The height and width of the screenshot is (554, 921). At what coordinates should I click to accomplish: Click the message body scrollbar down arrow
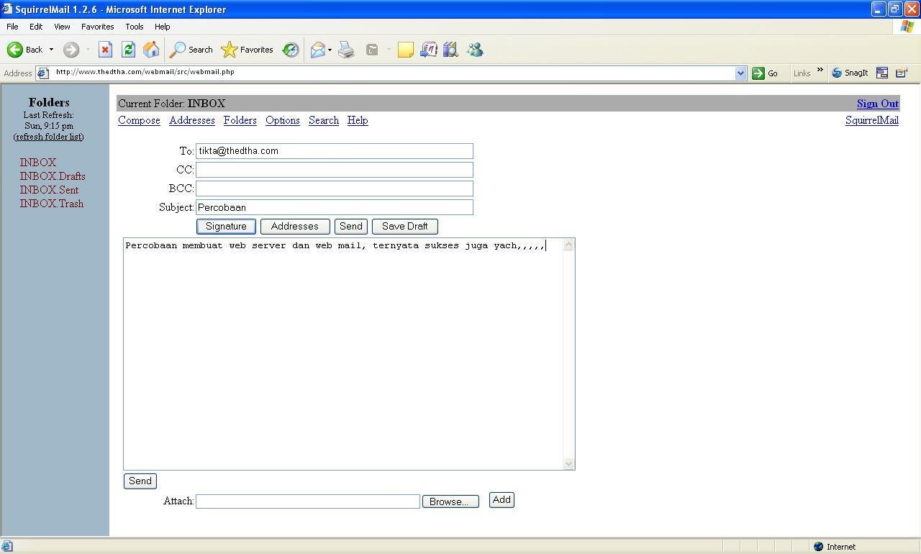tap(568, 463)
